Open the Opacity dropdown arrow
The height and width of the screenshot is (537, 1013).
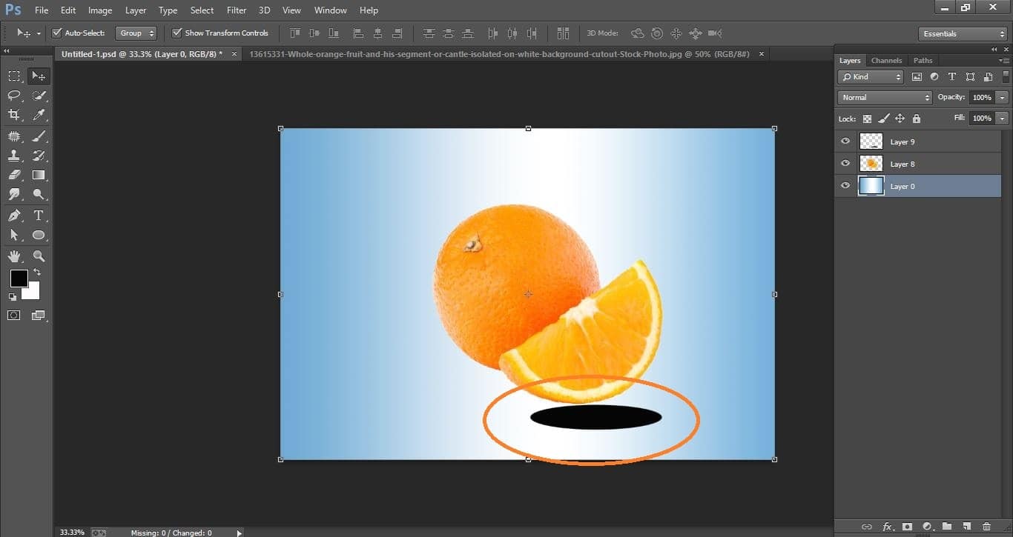click(1000, 96)
